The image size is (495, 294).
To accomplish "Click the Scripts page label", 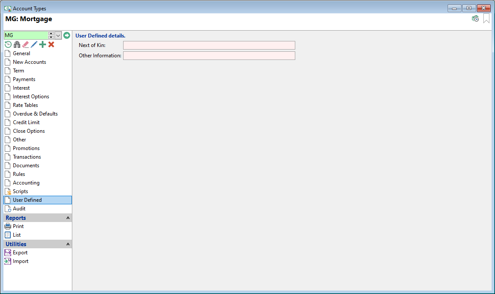I will [x=21, y=191].
